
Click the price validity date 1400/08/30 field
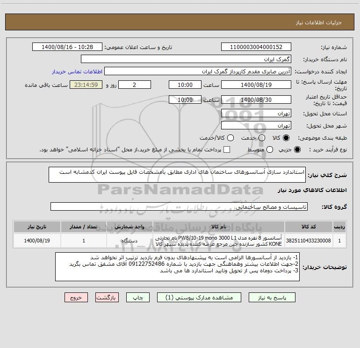tap(256, 99)
